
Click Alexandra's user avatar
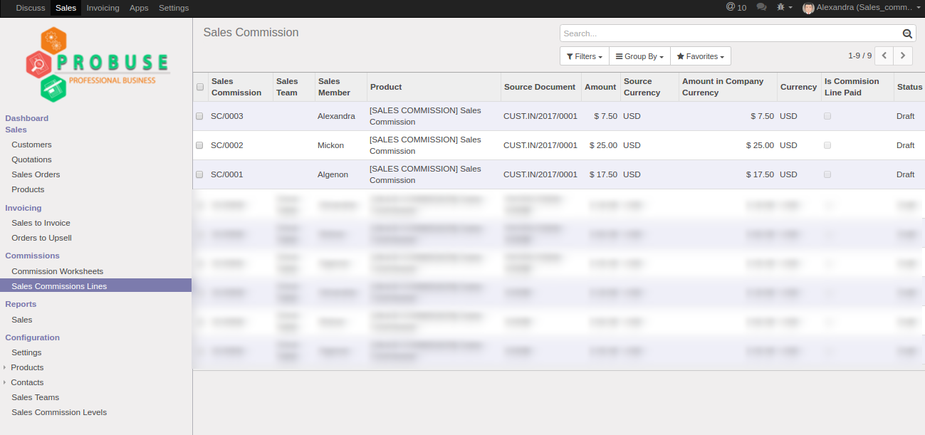pos(808,8)
